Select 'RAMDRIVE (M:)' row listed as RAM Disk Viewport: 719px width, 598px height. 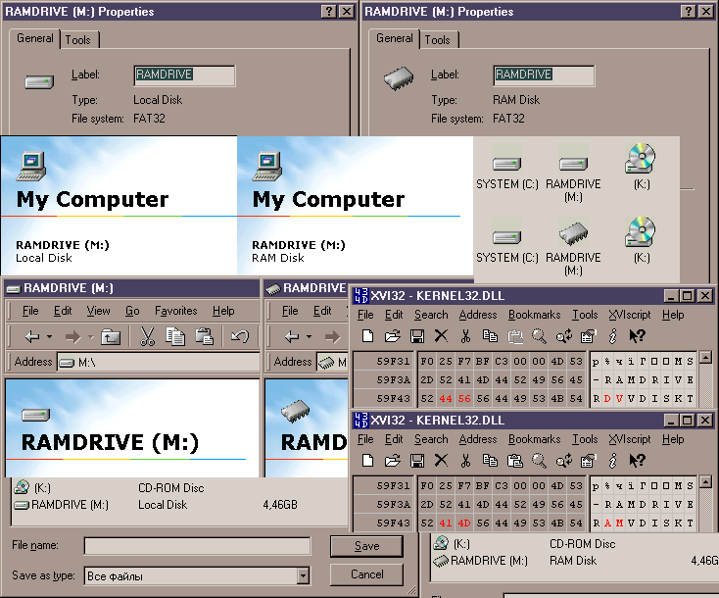[576, 561]
